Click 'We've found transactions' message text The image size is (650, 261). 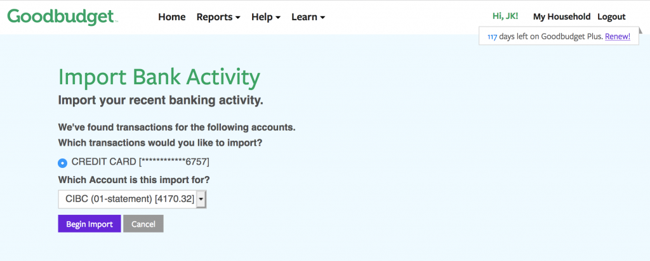176,127
